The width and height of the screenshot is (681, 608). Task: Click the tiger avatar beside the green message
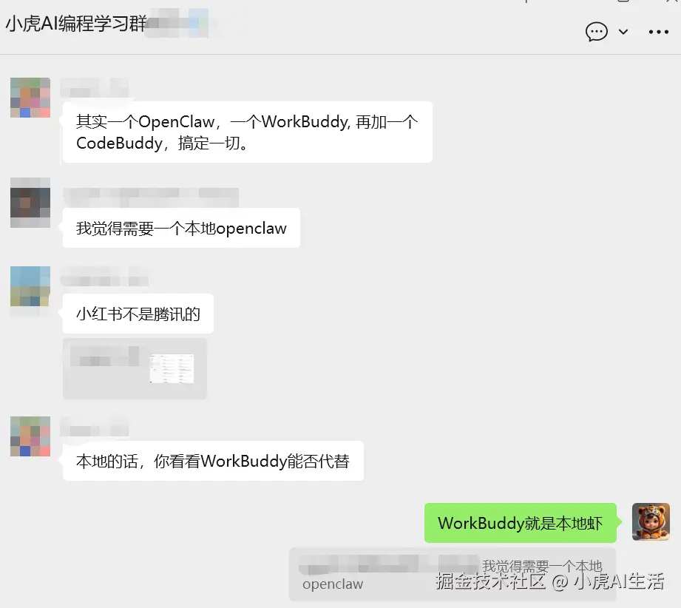pos(651,521)
